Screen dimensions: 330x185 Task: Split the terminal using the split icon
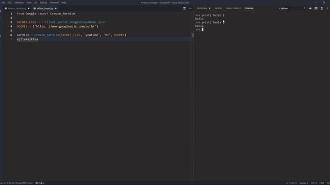tap(316, 8)
